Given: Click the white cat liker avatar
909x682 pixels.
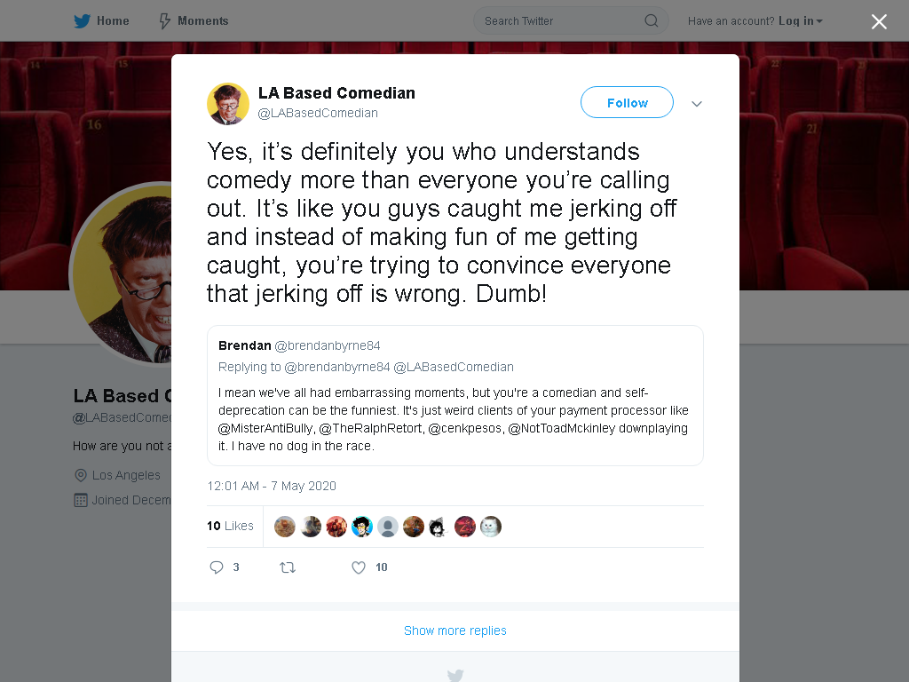Looking at the screenshot, I should pyautogui.click(x=490, y=527).
